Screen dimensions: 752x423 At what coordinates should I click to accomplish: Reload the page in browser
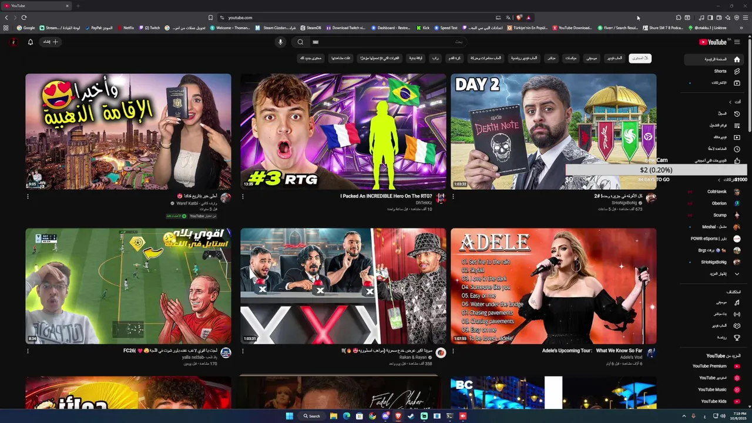(x=23, y=18)
